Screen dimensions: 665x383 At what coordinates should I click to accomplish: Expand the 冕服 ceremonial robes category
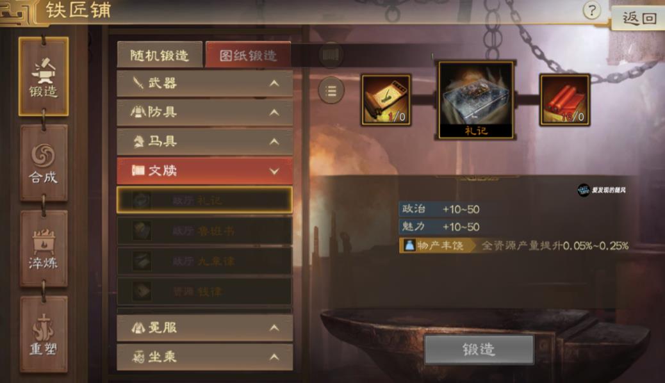click(x=204, y=327)
